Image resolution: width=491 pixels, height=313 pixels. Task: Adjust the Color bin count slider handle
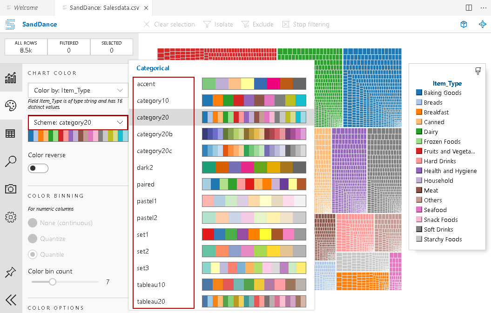click(x=53, y=282)
